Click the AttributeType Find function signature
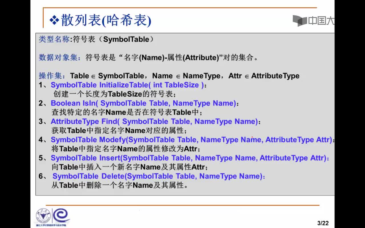The width and height of the screenshot is (365, 228). 154,121
